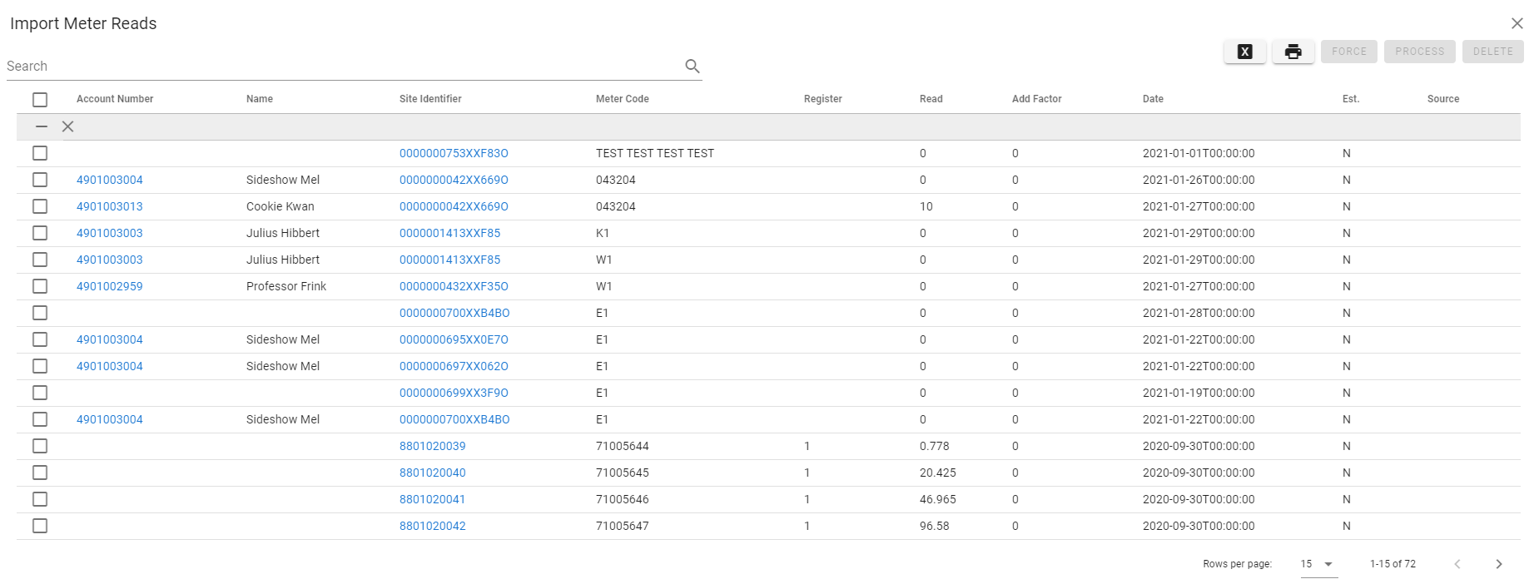The width and height of the screenshot is (1534, 584).
Task: Open account number 4901003013 link
Action: pyautogui.click(x=110, y=206)
